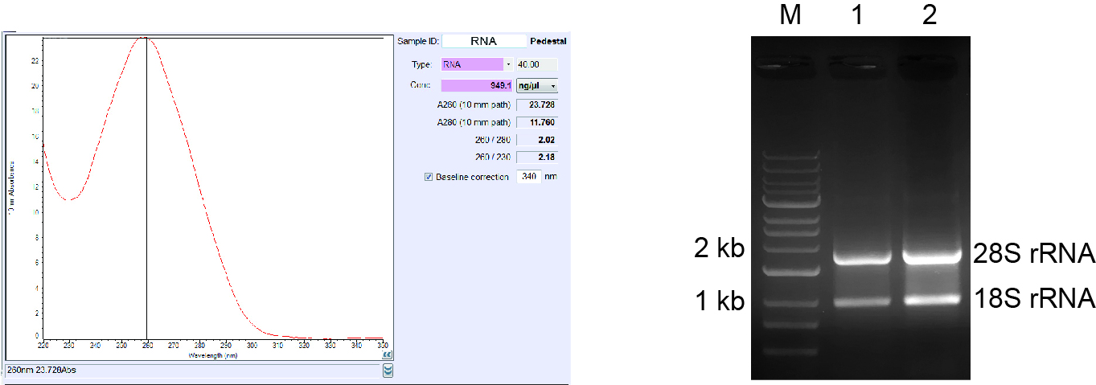This screenshot has width=1096, height=385.
Task: Toggle the Baseline correction checkbox
Action: point(429,177)
